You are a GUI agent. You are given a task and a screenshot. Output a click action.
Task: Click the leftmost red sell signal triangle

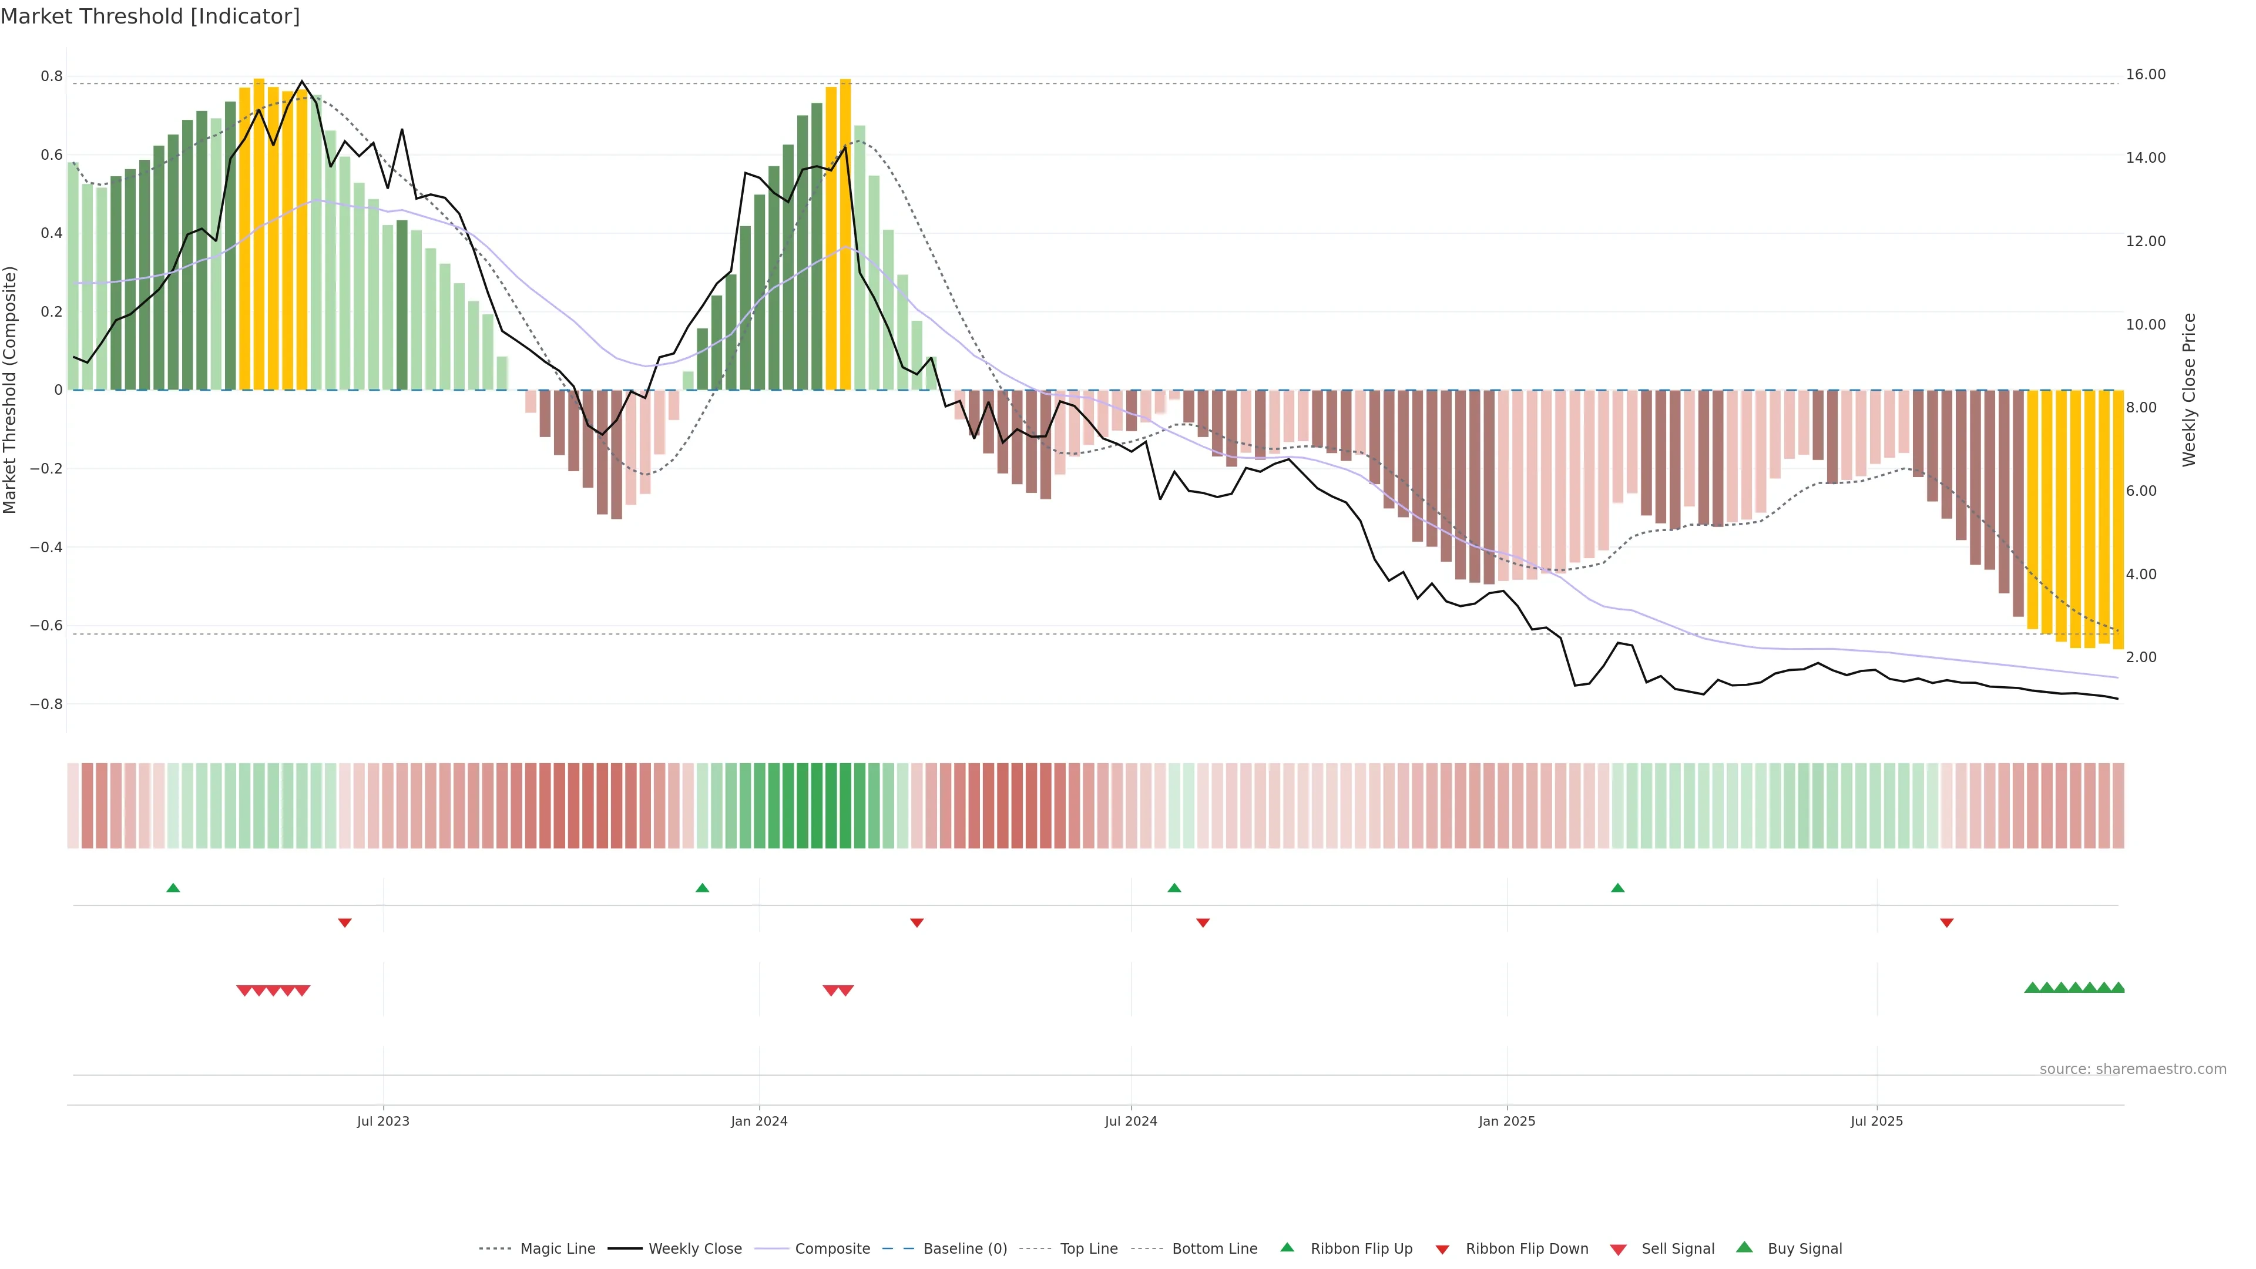point(244,991)
